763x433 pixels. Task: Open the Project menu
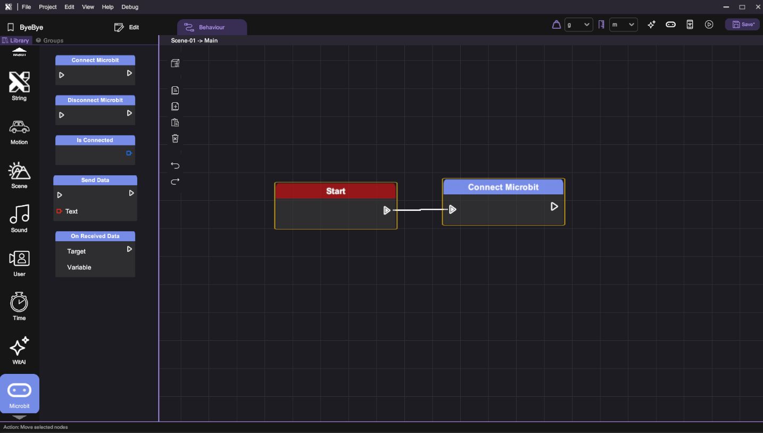(x=47, y=7)
